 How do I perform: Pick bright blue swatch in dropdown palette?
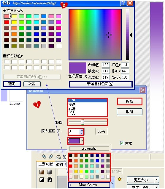pos(97,161)
